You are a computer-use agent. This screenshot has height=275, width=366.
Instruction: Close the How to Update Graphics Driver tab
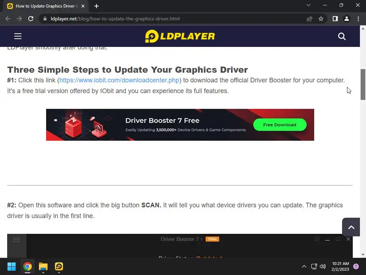click(x=83, y=6)
